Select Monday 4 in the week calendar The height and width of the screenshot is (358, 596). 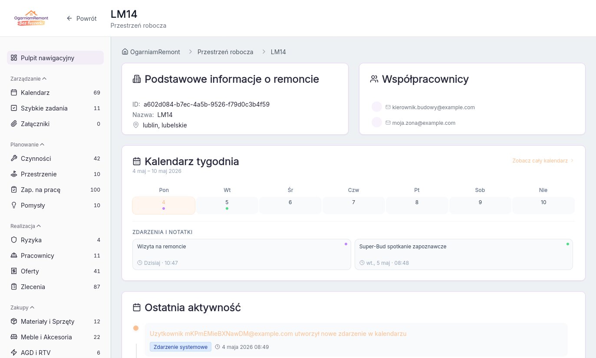[x=164, y=205]
